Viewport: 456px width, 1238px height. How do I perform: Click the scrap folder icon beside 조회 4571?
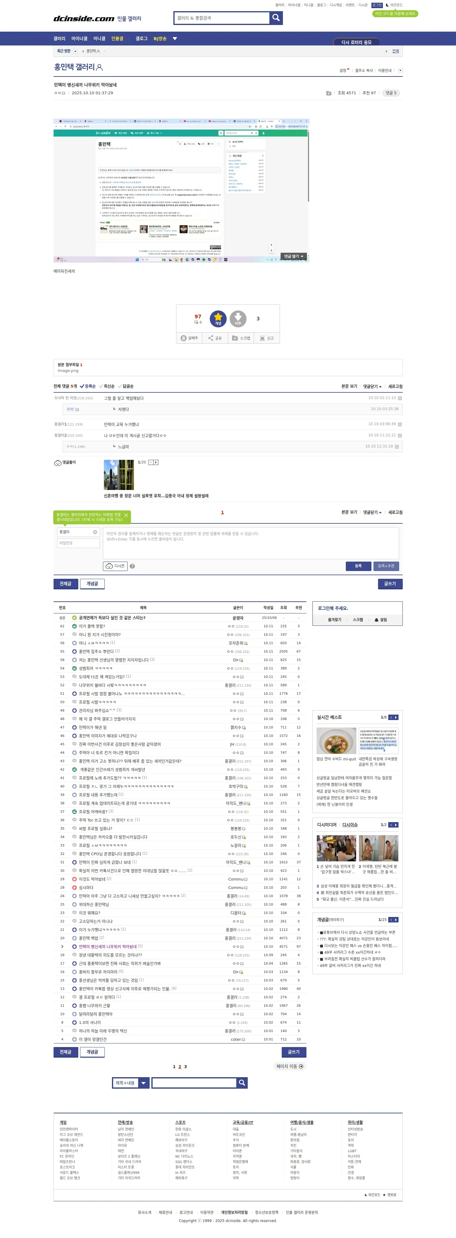[x=329, y=93]
